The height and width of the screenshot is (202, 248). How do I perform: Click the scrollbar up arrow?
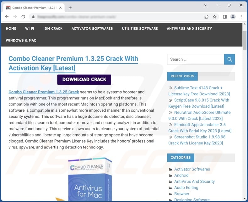coord(245,24)
